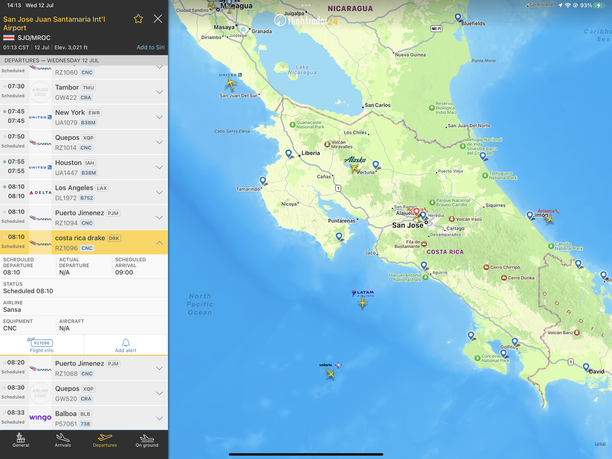Image resolution: width=612 pixels, height=459 pixels.
Task: Tap the Cahuita National Park marker
Action: 551,246
